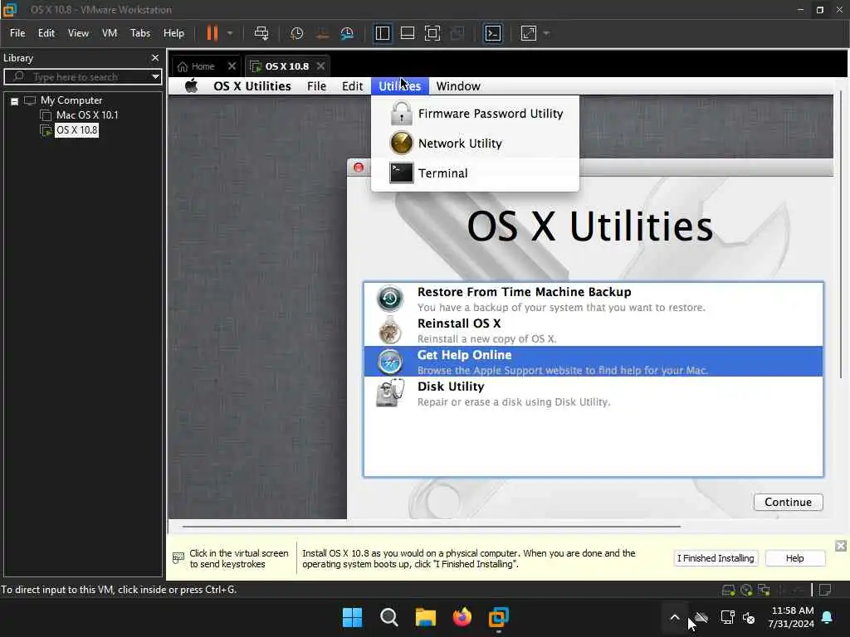Choose Firmware Password Utility
This screenshot has width=850, height=637.
(476, 113)
